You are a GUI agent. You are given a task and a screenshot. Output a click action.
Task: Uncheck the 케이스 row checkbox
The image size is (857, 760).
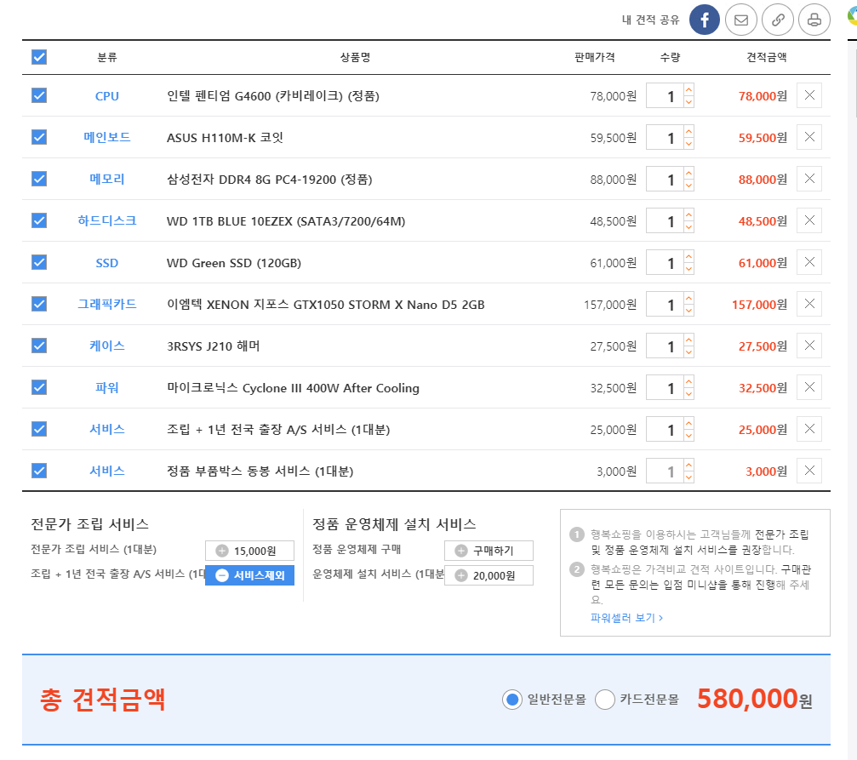(x=39, y=346)
